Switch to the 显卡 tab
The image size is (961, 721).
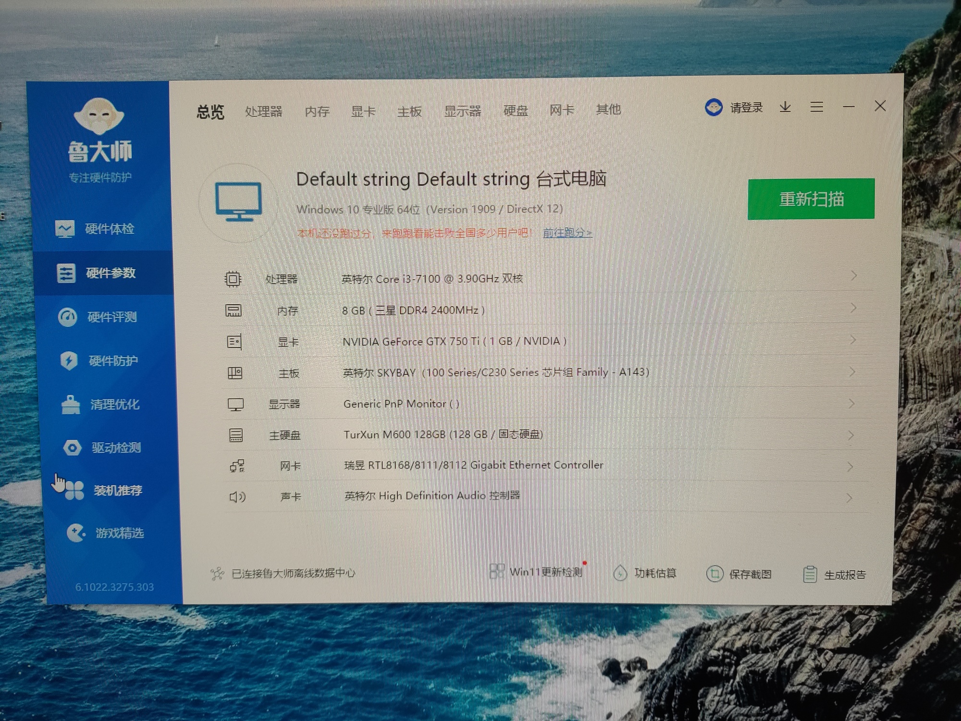click(x=363, y=111)
